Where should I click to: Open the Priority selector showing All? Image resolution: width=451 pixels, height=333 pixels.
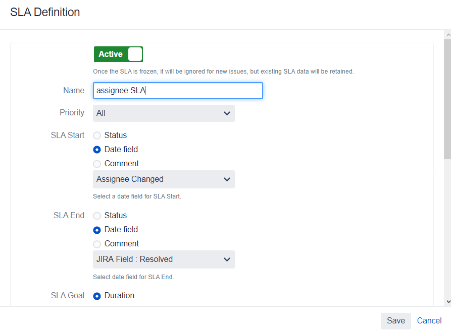(x=164, y=113)
